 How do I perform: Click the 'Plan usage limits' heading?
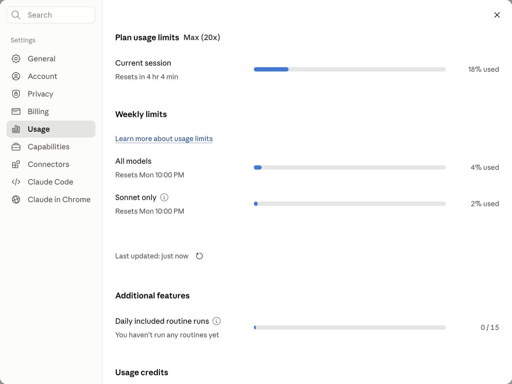147,38
